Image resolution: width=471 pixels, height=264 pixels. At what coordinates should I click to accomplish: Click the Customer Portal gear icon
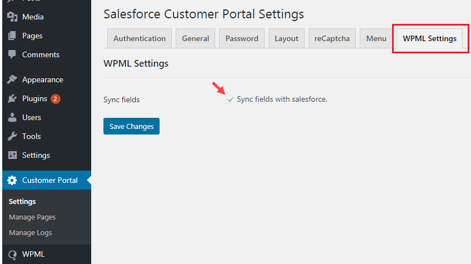[x=12, y=180]
